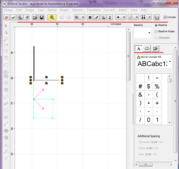Viewport: 179px width, 169px height.
Task: Enable the Unicode checkbox
Action: (x=165, y=17)
